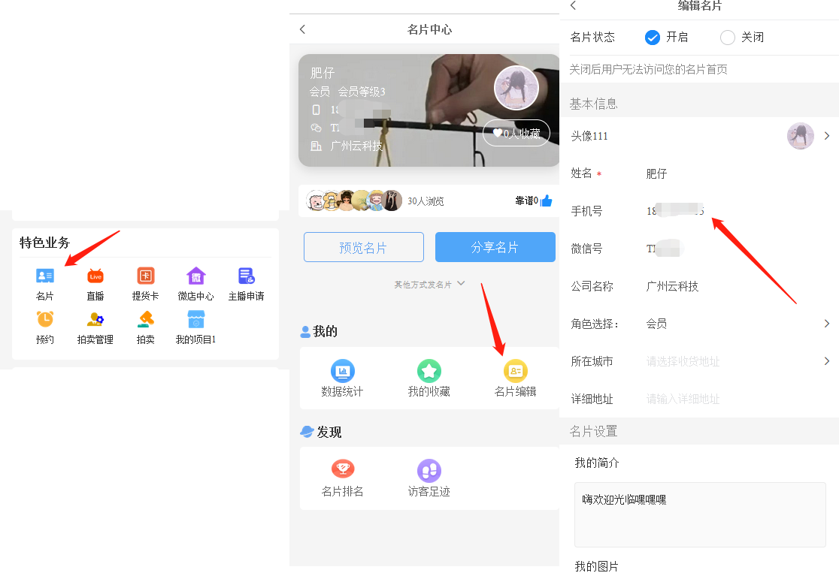Open the 直播 live icon
This screenshot has height=585, width=839.
[95, 276]
